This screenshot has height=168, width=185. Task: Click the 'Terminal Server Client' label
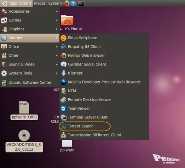[x=88, y=117]
